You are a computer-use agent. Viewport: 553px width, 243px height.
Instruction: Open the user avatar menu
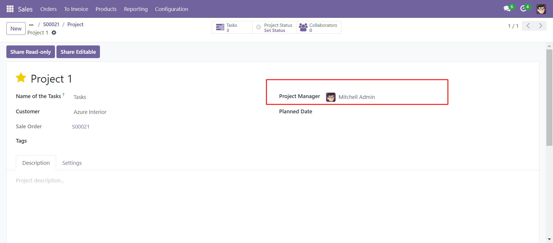coord(541,9)
